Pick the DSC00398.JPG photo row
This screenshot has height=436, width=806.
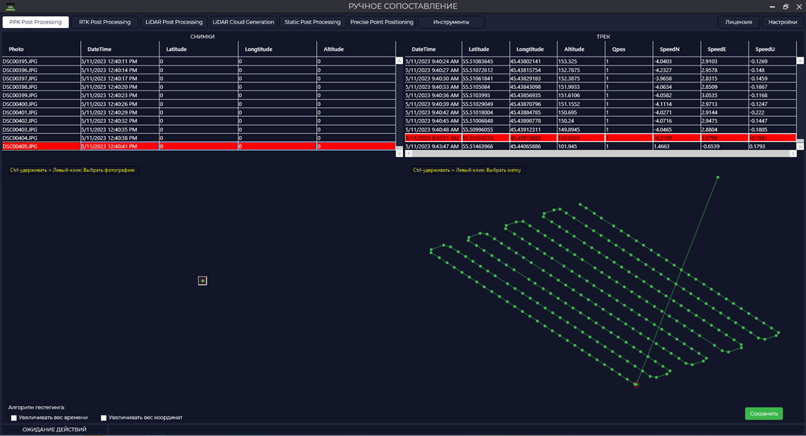coord(199,87)
